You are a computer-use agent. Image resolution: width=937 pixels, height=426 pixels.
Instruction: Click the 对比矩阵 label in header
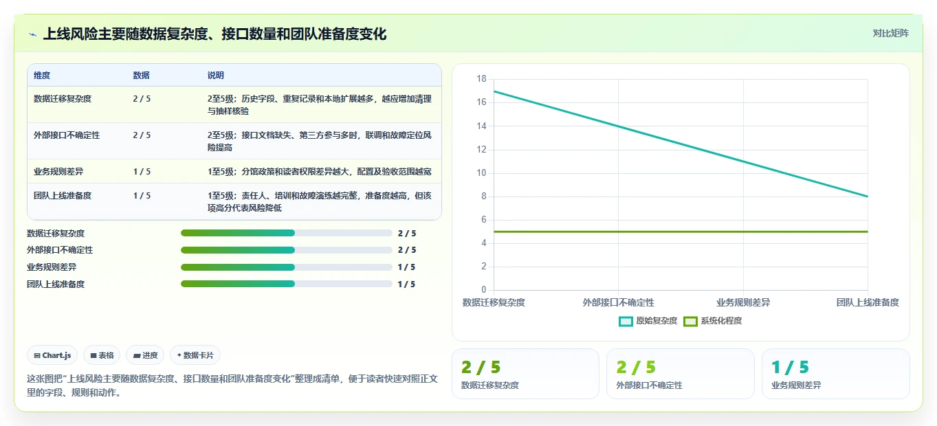[890, 33]
